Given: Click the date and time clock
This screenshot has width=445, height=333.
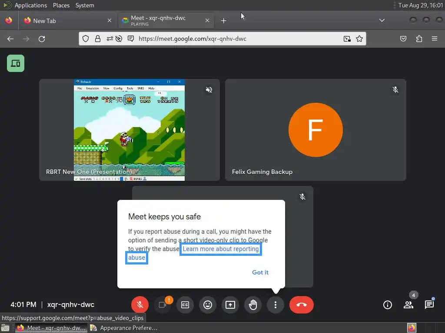Looking at the screenshot, I should tap(421, 5).
